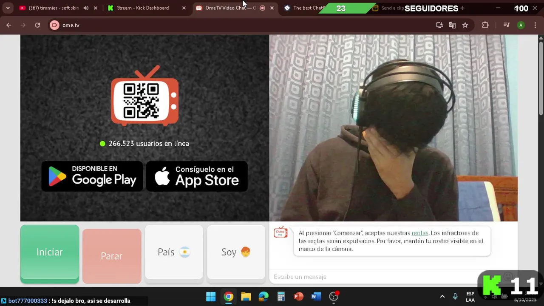Open the tab search dropdown arrow
This screenshot has width=544, height=306.
pyautogui.click(x=8, y=8)
